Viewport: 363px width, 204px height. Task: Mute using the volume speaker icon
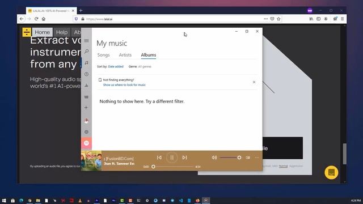click(214, 158)
